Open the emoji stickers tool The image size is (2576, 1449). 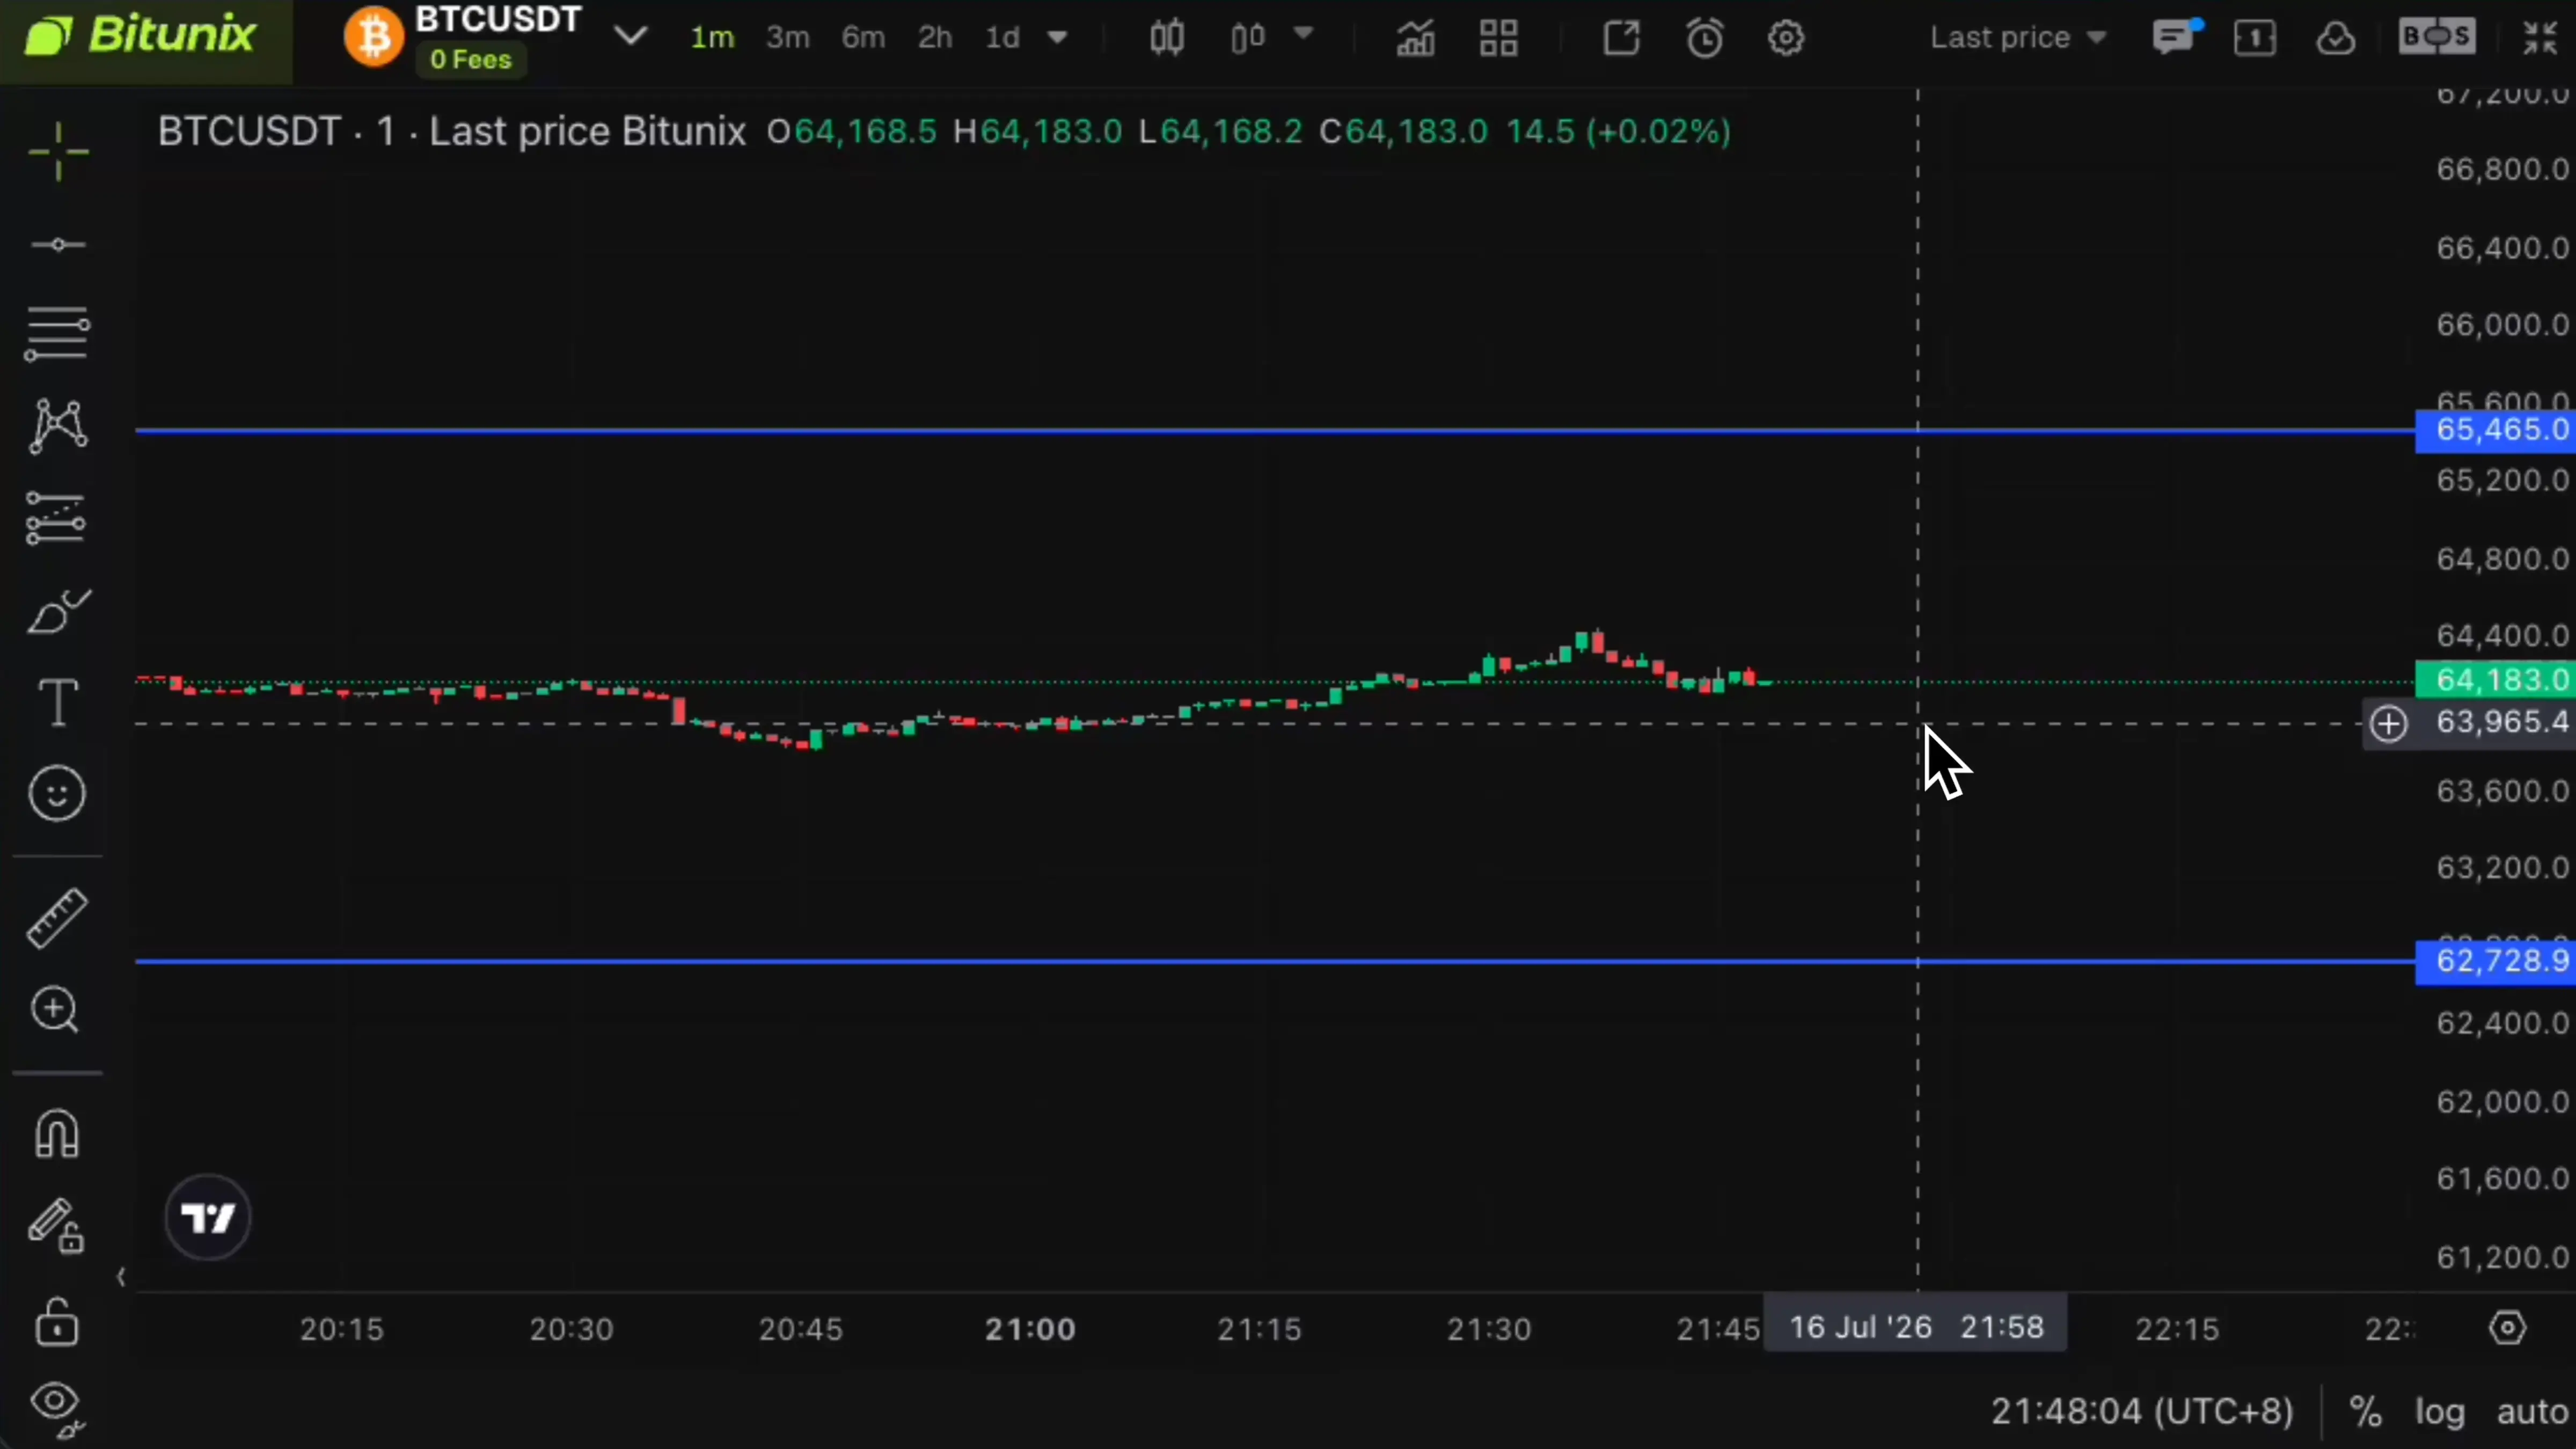[x=57, y=794]
